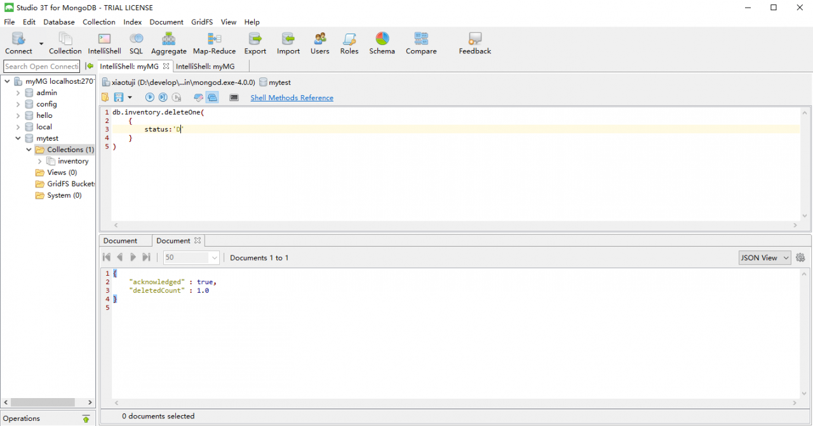Screen dimensions: 813x426
Task: Open the Shell Methods Reference link
Action: pyautogui.click(x=292, y=97)
